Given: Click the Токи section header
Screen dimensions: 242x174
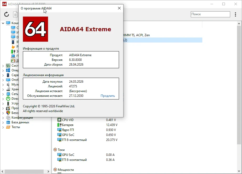Looking at the screenshot, I should [61, 150].
